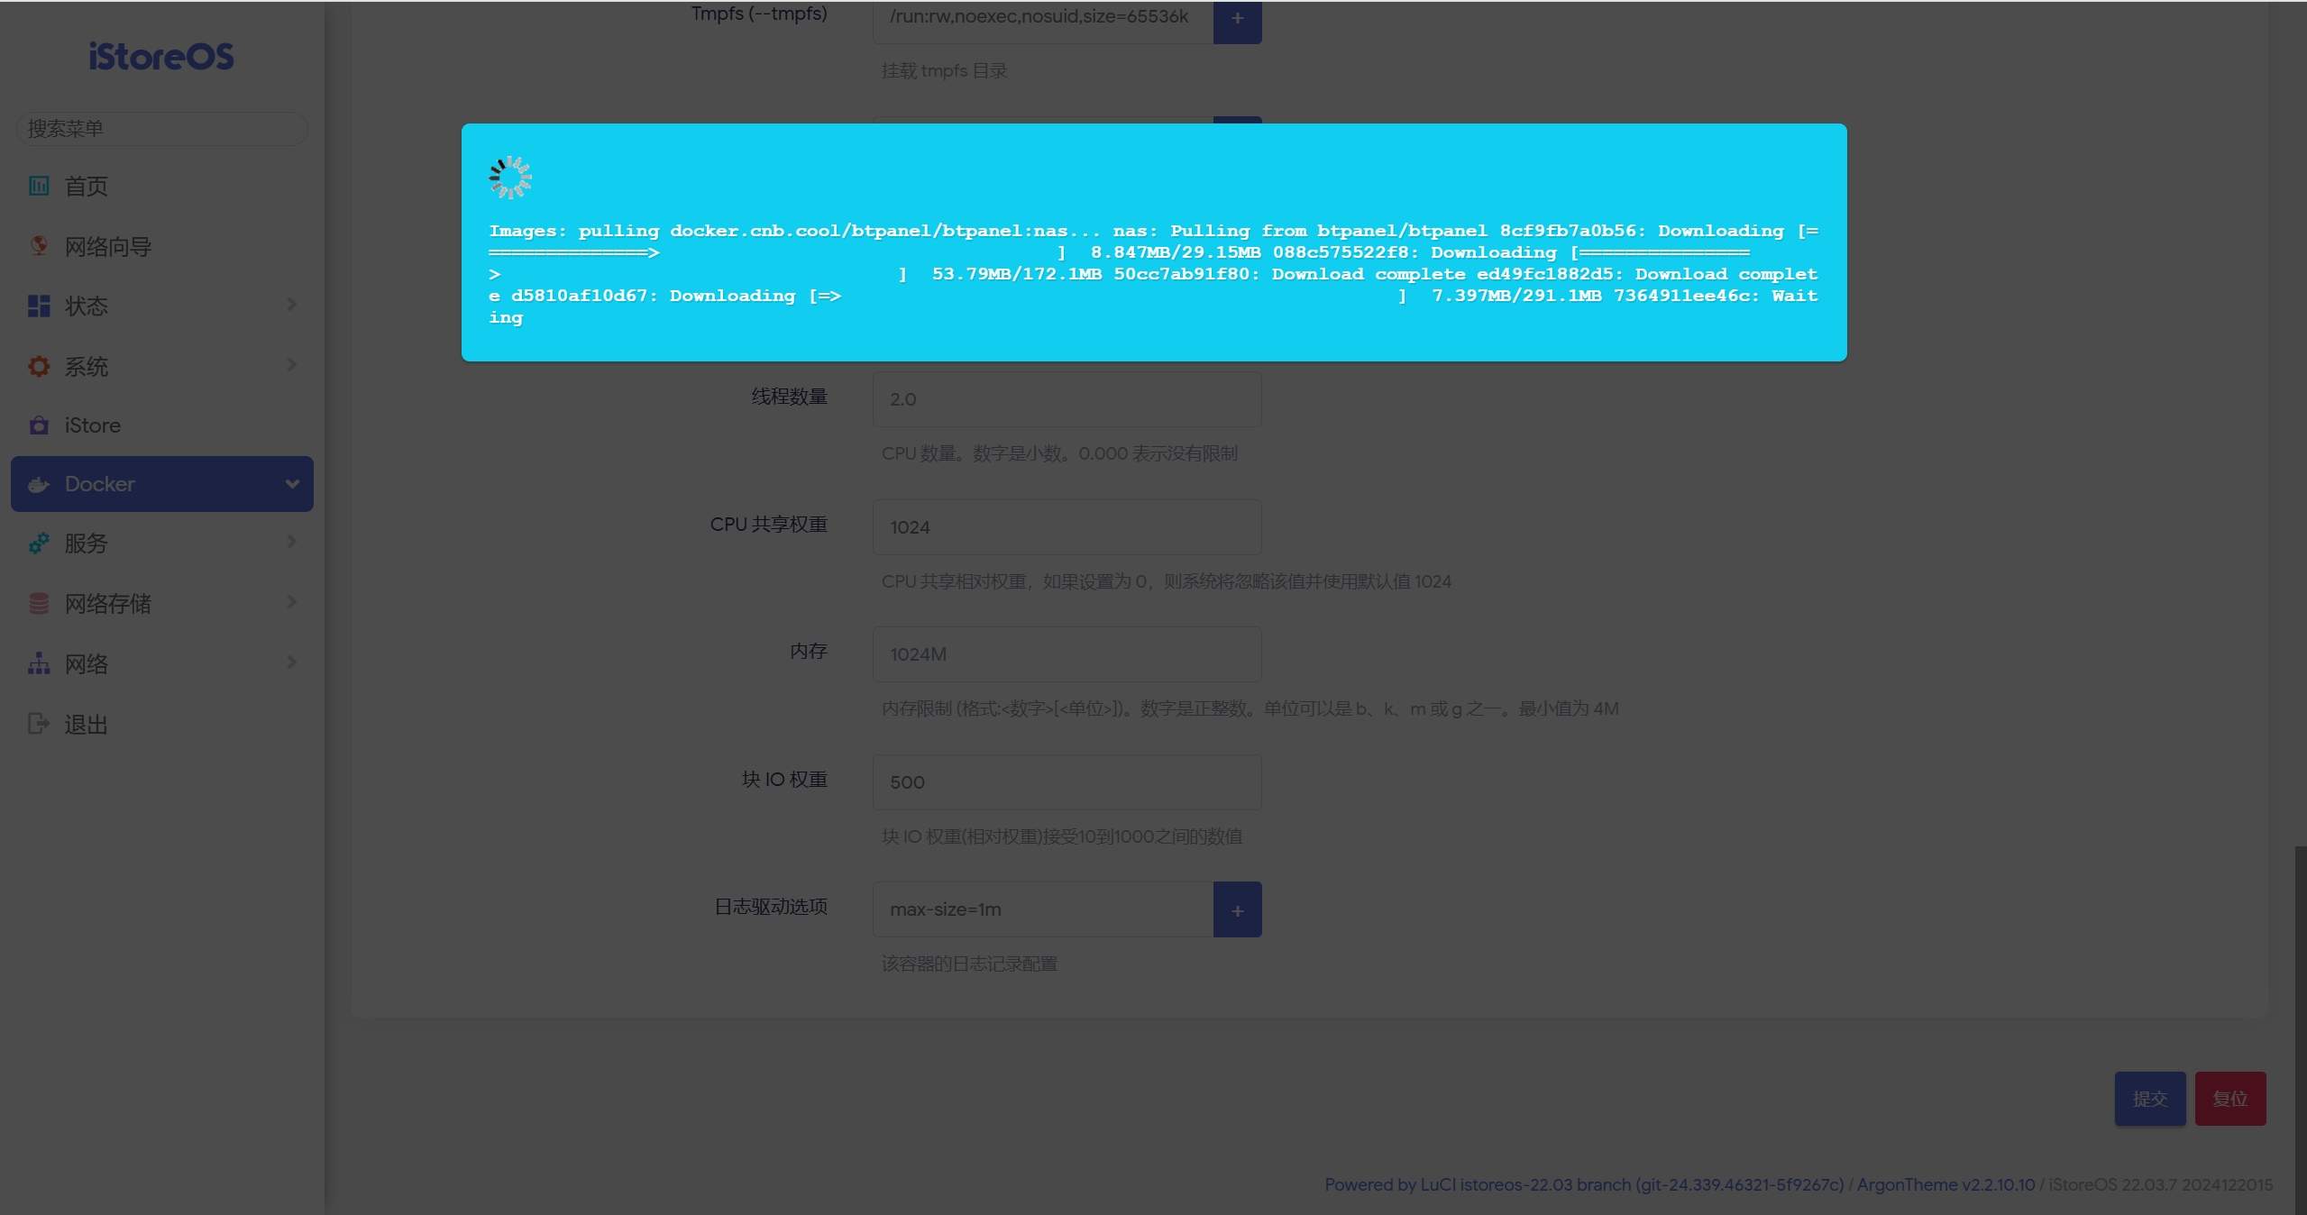Viewport: 2307px width, 1215px height.
Task: Click the system gear icon
Action: [x=39, y=366]
